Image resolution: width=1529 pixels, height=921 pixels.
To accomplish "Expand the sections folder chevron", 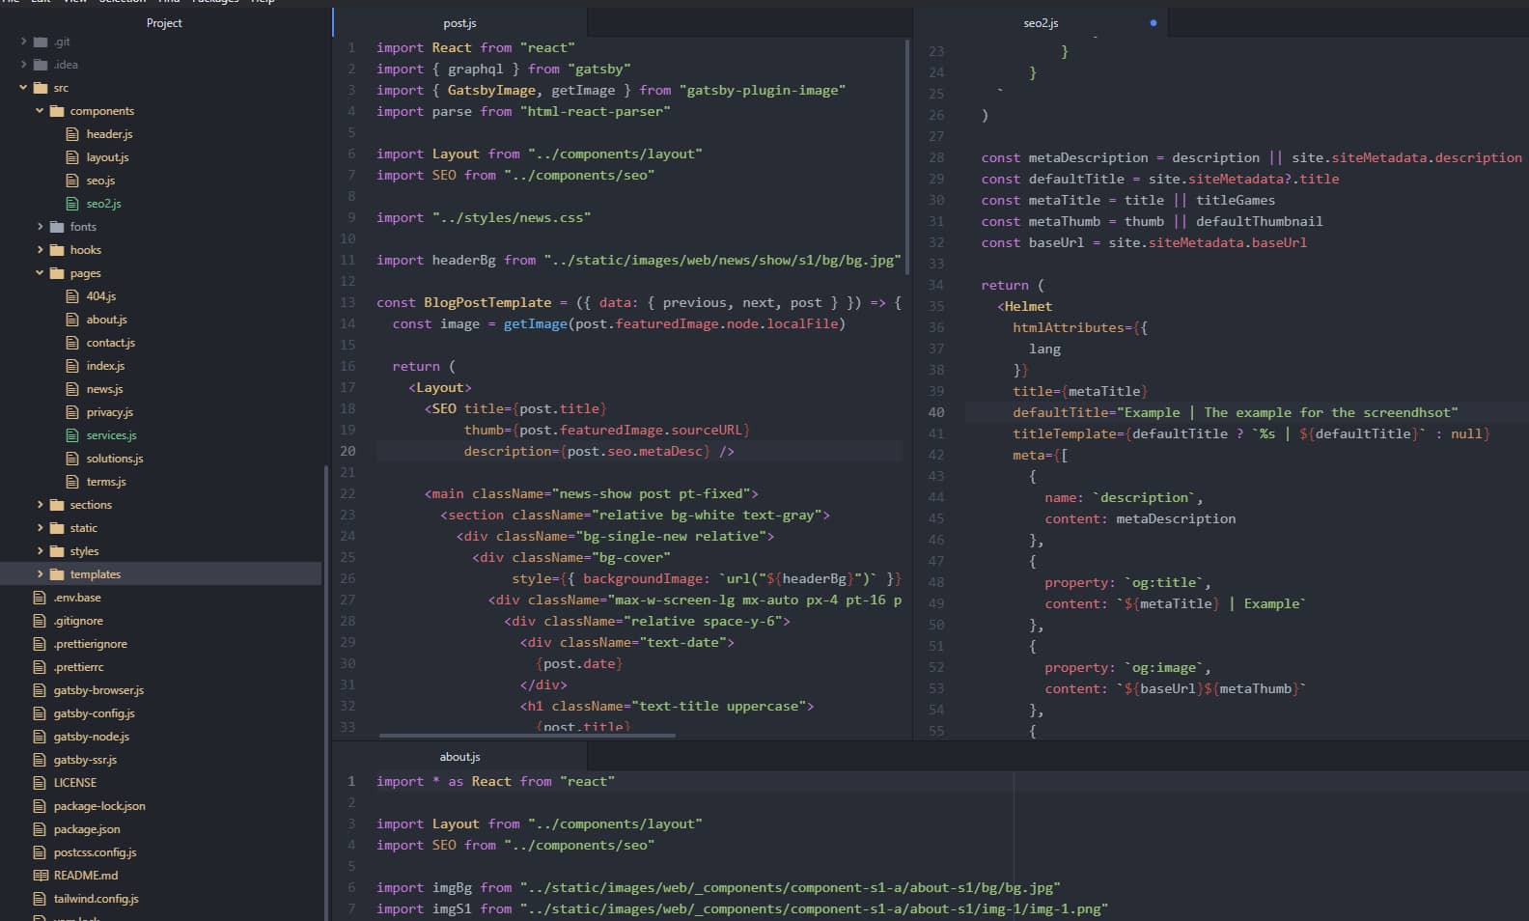I will point(40,505).
